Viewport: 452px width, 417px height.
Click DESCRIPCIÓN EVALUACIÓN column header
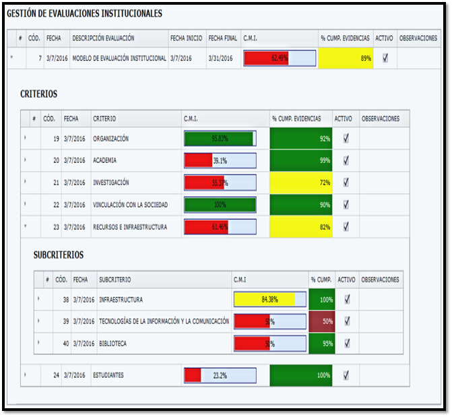click(x=118, y=38)
